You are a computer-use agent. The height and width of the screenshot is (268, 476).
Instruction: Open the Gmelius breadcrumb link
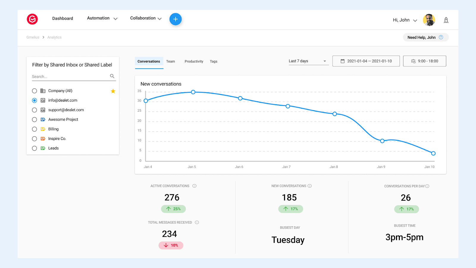[32, 37]
